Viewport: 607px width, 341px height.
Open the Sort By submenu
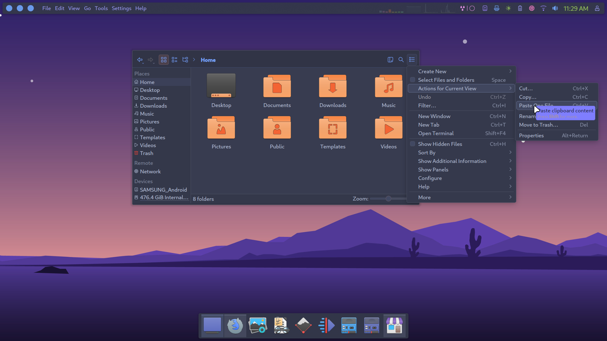pos(426,153)
